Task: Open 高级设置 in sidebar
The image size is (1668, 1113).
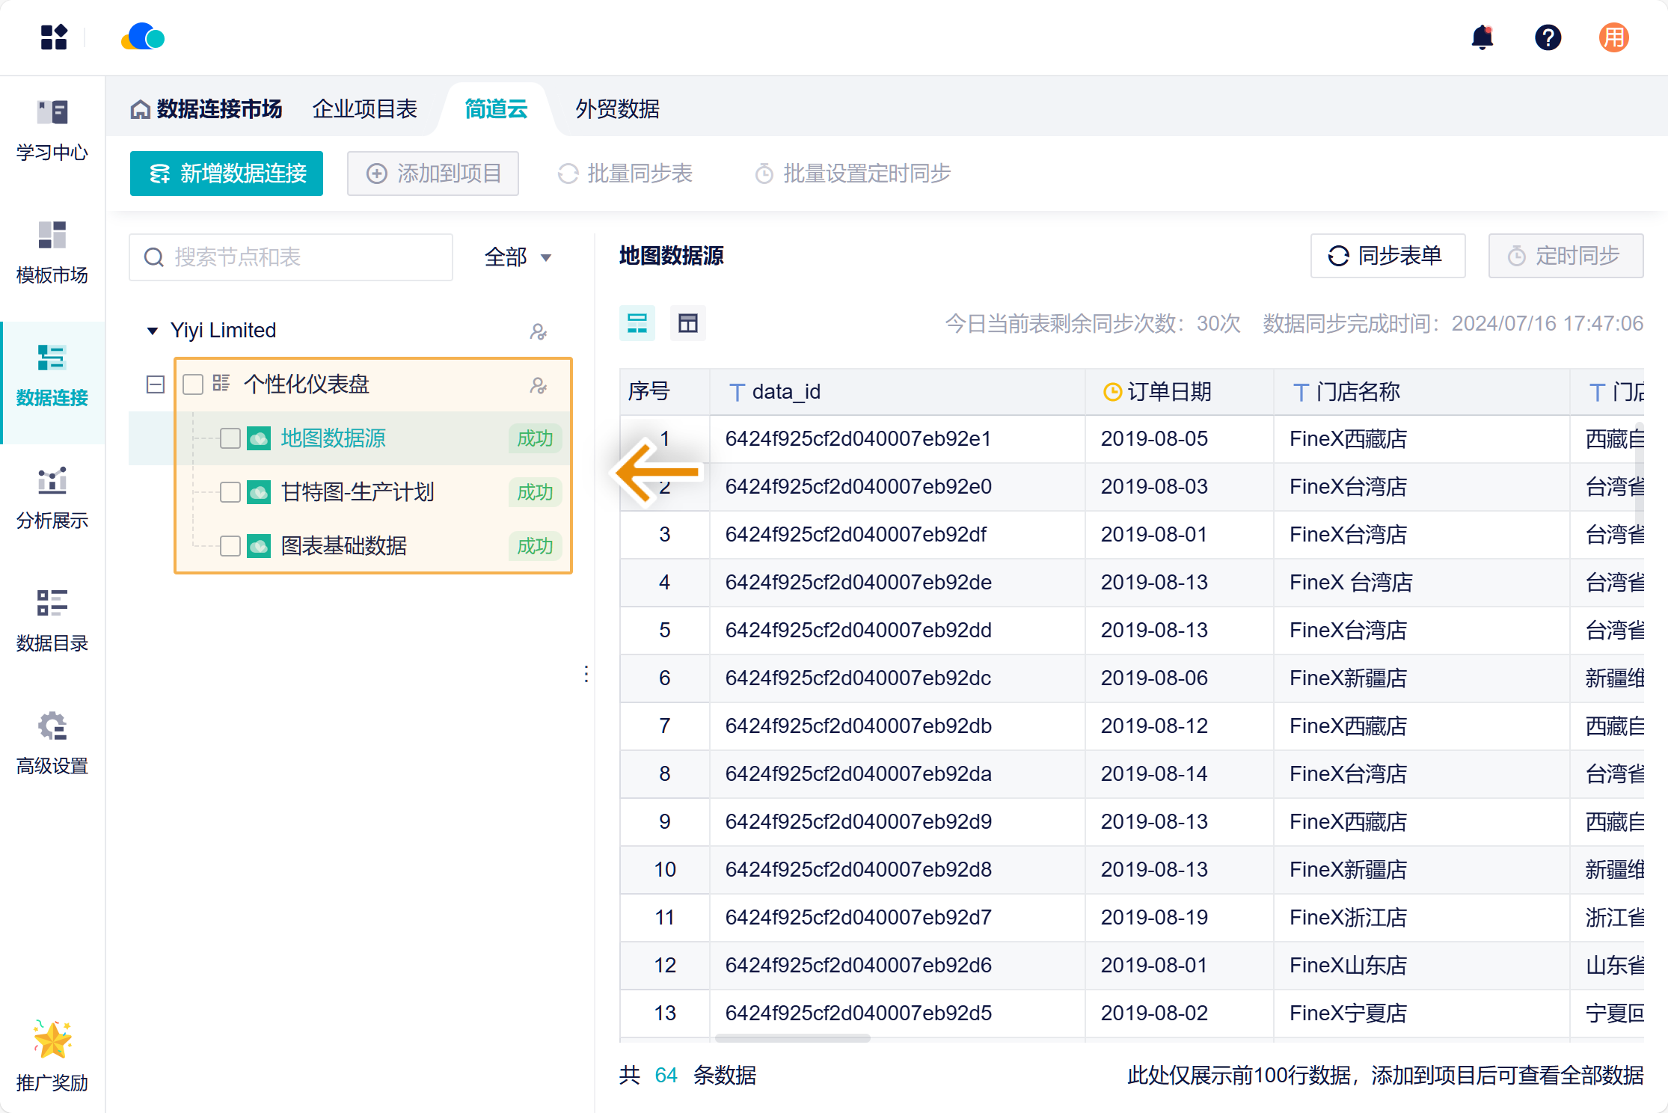Action: tap(52, 744)
